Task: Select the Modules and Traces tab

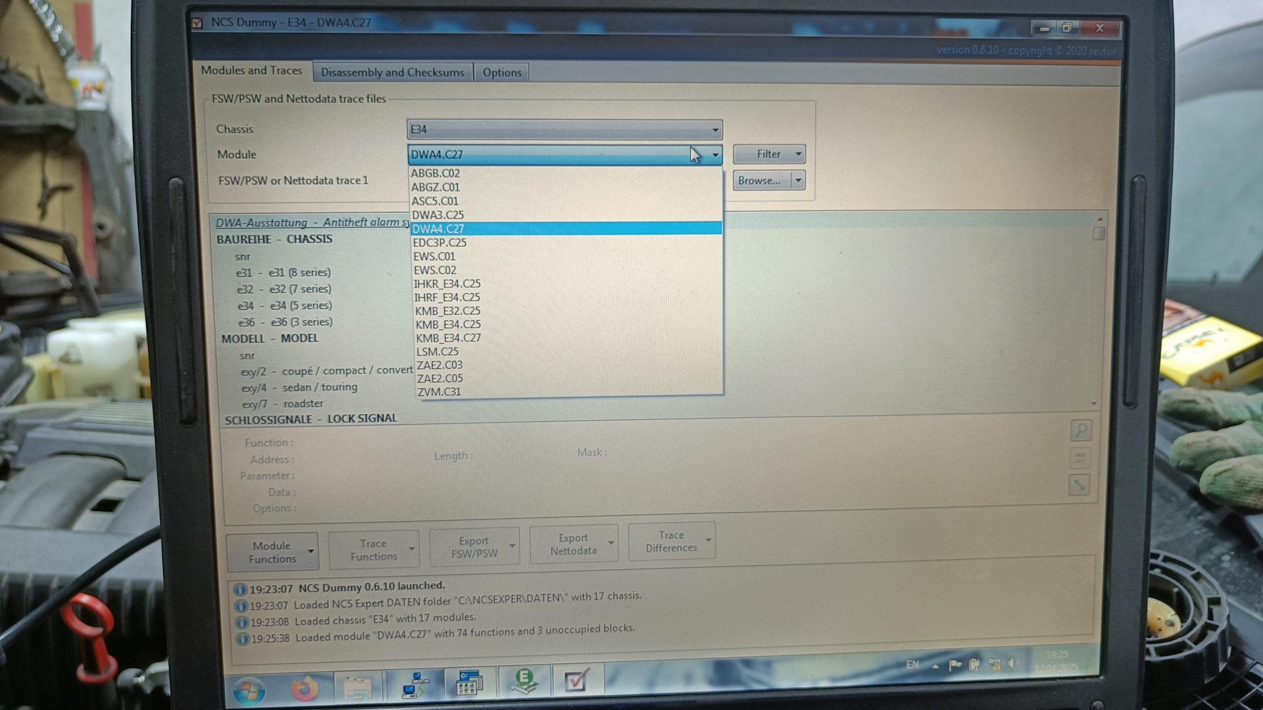Action: pos(251,70)
